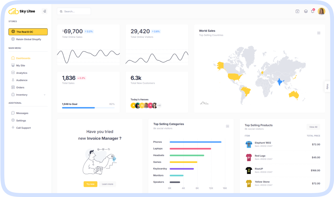Open Top Selling Categories options menu
The height and width of the screenshot is (197, 334).
point(228,126)
